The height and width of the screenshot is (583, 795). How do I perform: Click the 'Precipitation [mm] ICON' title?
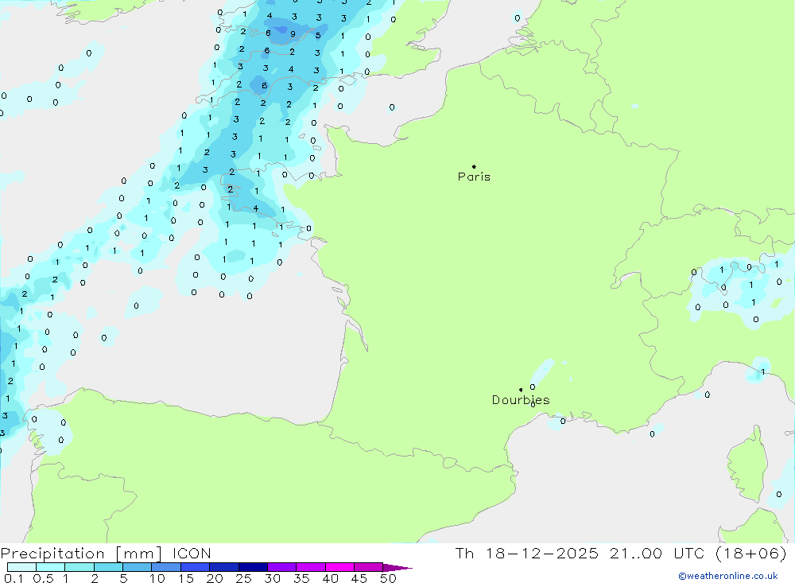point(106,553)
